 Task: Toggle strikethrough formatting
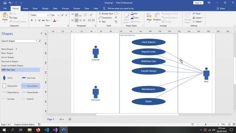[x=44, y=20]
